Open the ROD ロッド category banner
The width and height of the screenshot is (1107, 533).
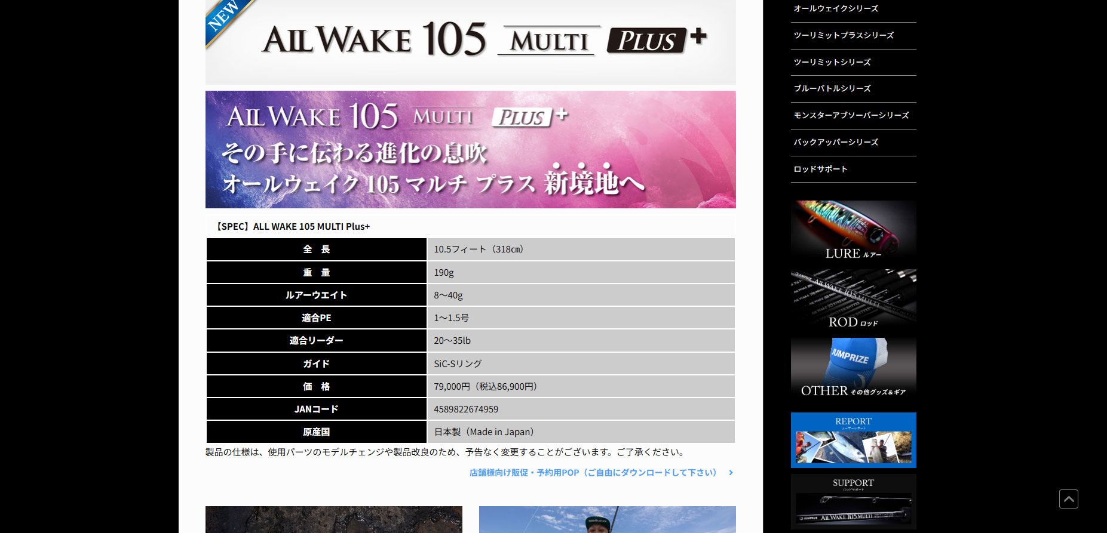coord(853,300)
